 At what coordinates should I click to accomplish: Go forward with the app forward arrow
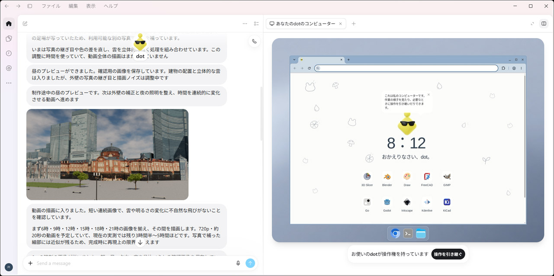[x=18, y=6]
